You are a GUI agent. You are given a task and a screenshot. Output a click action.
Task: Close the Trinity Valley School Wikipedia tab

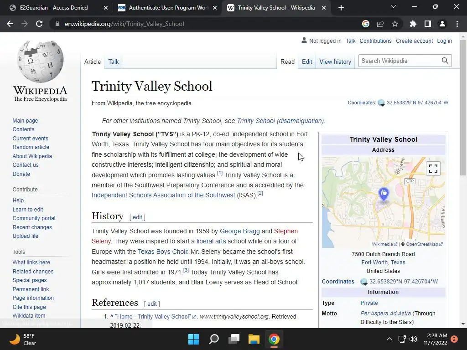tap(324, 8)
